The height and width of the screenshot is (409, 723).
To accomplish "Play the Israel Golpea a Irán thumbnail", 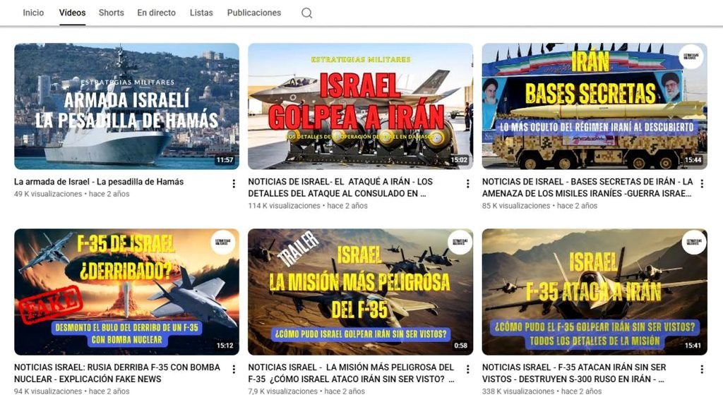I will [x=361, y=106].
